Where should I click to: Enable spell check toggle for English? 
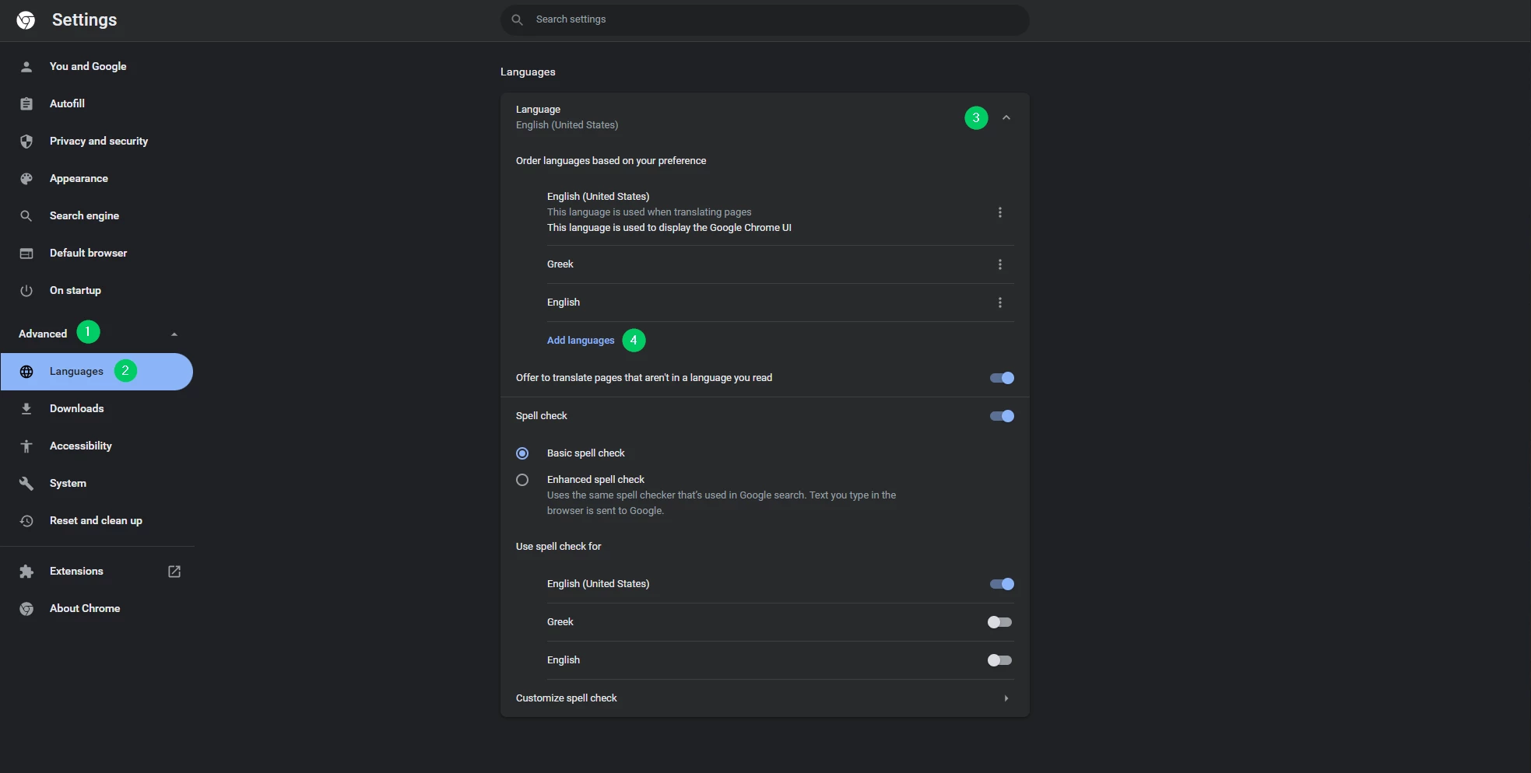coord(1000,660)
